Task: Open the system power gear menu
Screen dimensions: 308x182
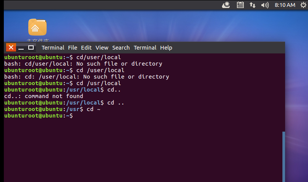Action: 303,5
